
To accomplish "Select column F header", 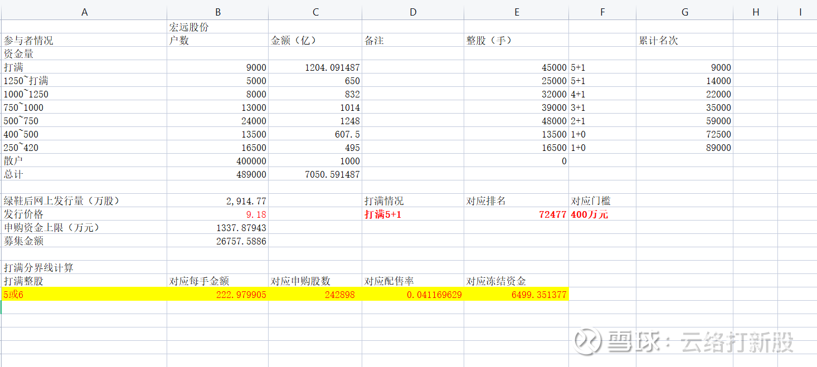I will [x=602, y=12].
